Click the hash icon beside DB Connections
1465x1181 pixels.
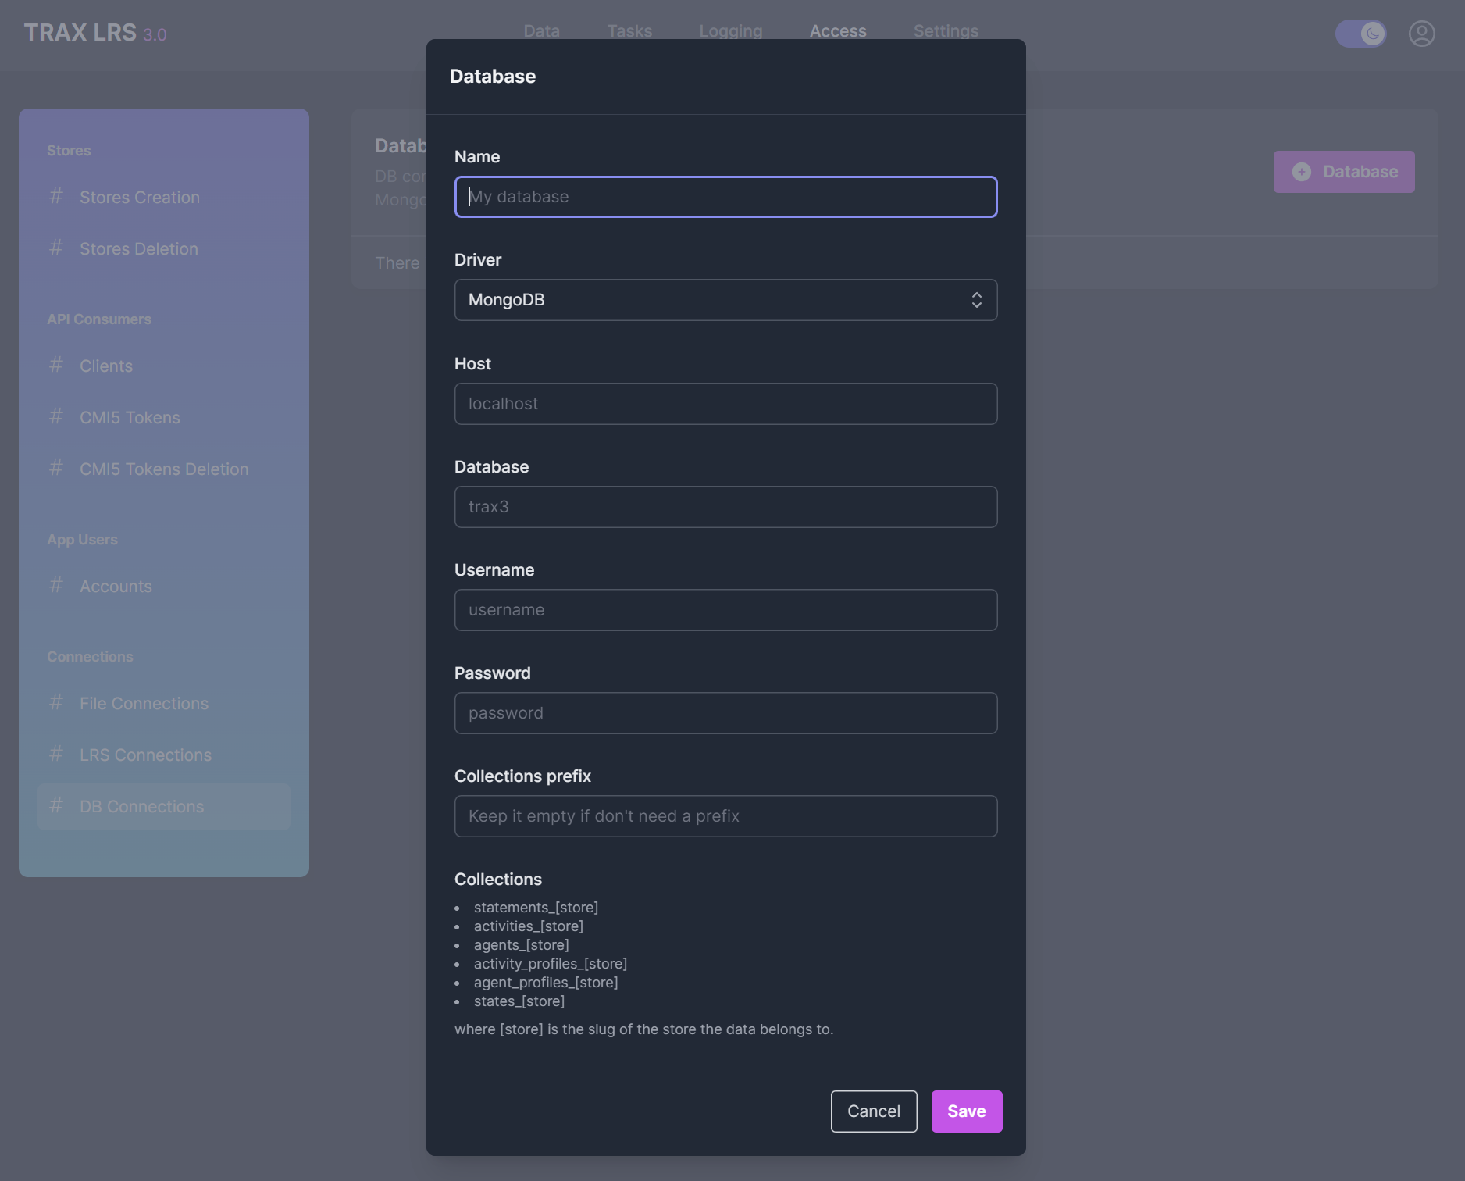point(56,806)
